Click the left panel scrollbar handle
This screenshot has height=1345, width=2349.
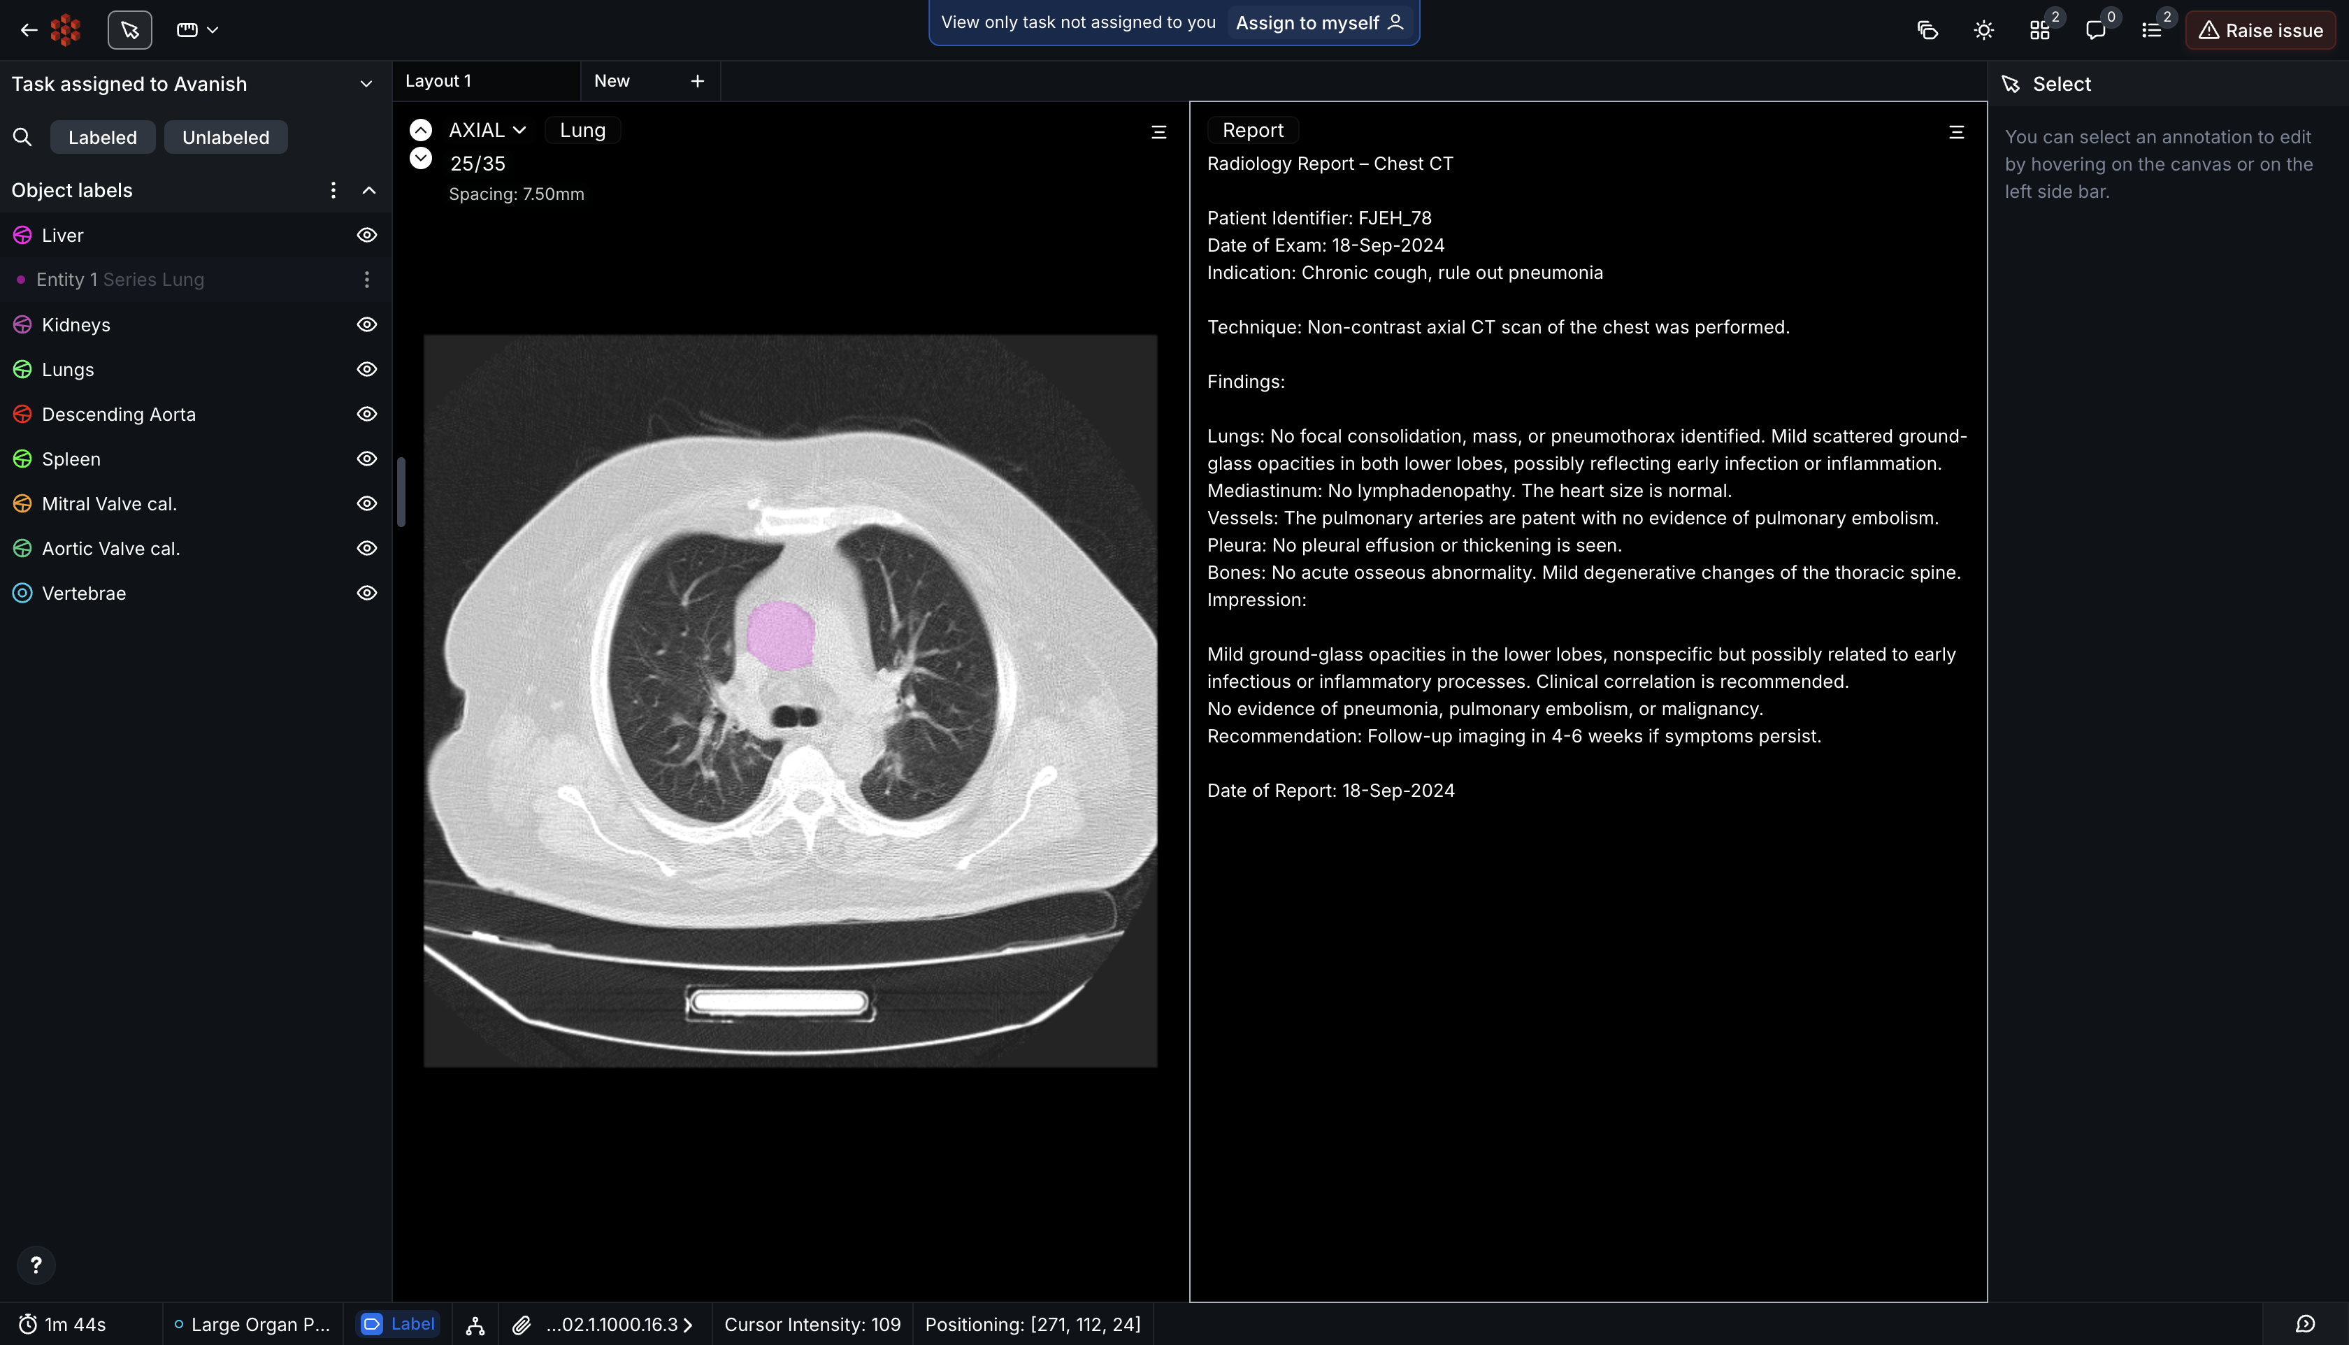pos(401,491)
